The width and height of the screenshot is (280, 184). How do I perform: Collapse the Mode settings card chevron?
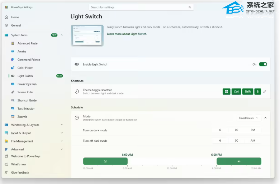(x=265, y=118)
